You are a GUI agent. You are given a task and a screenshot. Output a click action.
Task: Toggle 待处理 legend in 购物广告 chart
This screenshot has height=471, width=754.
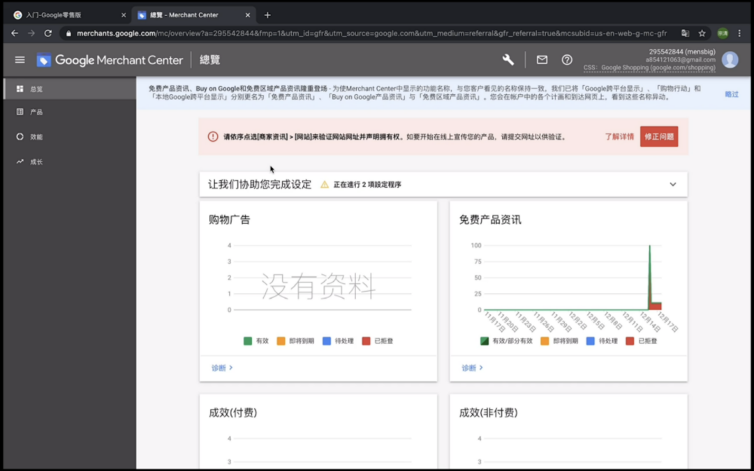(340, 341)
